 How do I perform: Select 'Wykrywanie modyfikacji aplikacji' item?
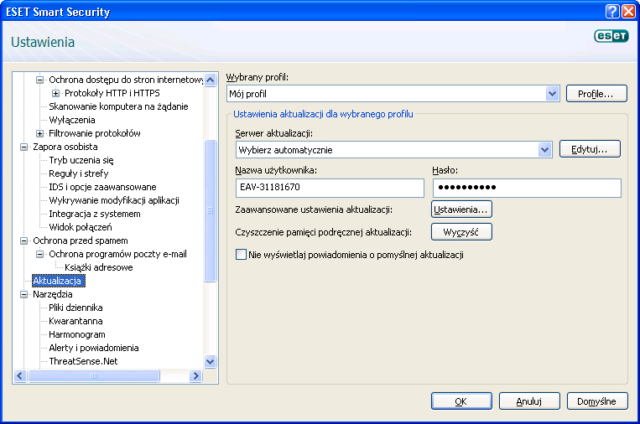[114, 200]
